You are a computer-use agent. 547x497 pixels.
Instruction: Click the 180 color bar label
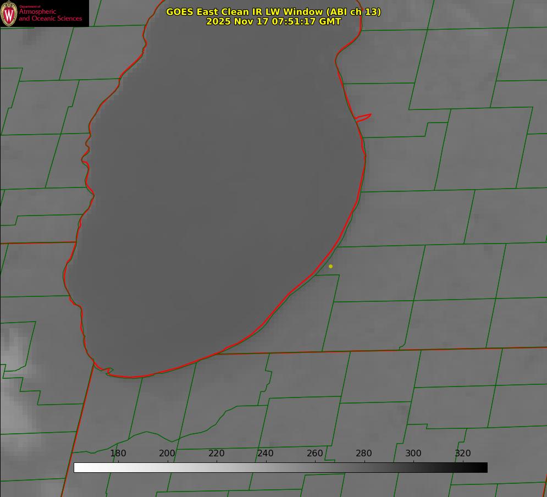point(118,453)
